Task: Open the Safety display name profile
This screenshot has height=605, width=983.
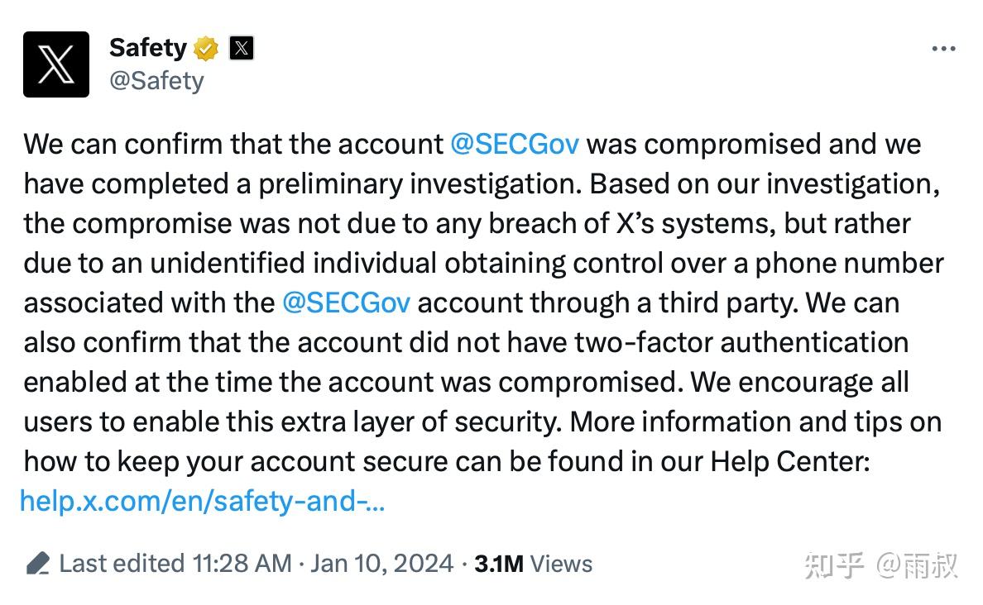Action: click(x=148, y=48)
